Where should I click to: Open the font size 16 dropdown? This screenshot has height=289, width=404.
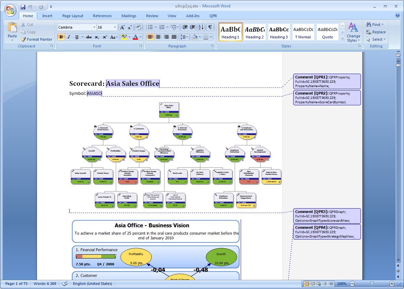(115, 27)
